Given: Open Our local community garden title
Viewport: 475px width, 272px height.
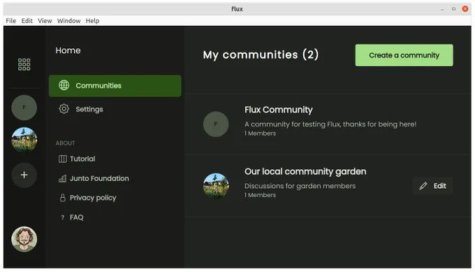Looking at the screenshot, I should click(x=305, y=171).
